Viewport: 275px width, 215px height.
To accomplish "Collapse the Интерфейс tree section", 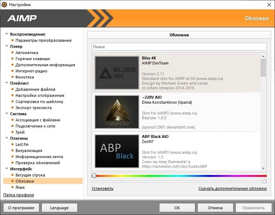I will (x=6, y=169).
